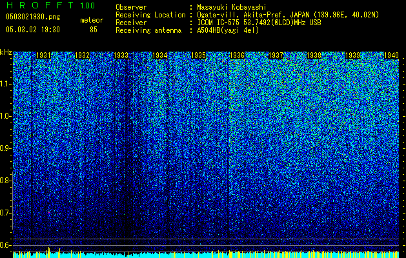This screenshot has width=406, height=258.
Task: Click the kHz axis unit label
Action: (6, 52)
